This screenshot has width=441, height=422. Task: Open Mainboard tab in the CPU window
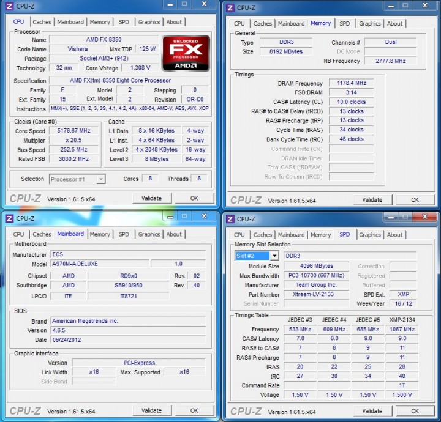[70, 22]
